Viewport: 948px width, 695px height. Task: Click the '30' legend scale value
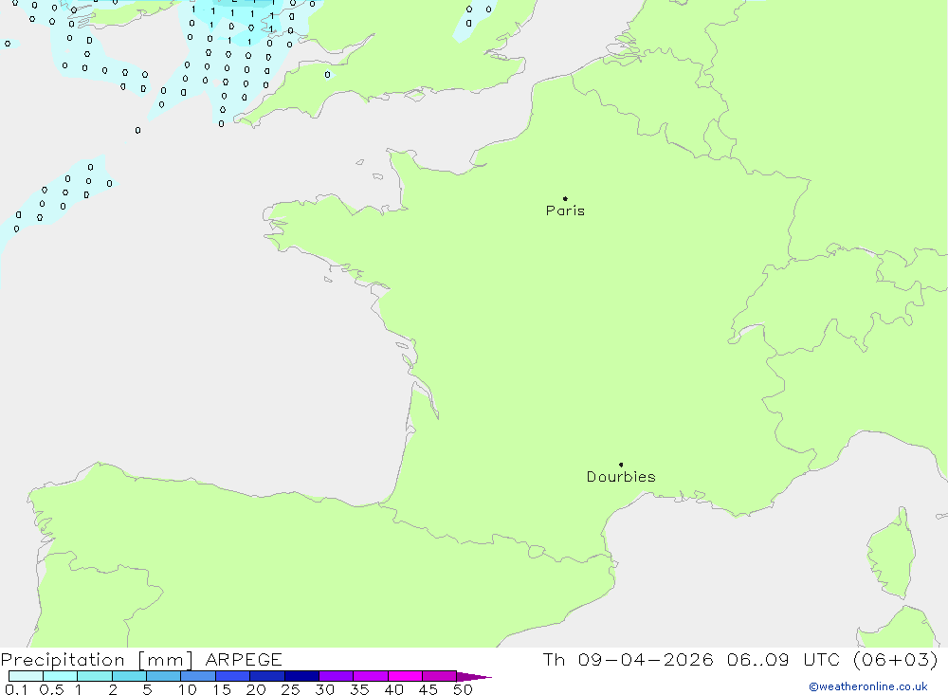(x=325, y=689)
